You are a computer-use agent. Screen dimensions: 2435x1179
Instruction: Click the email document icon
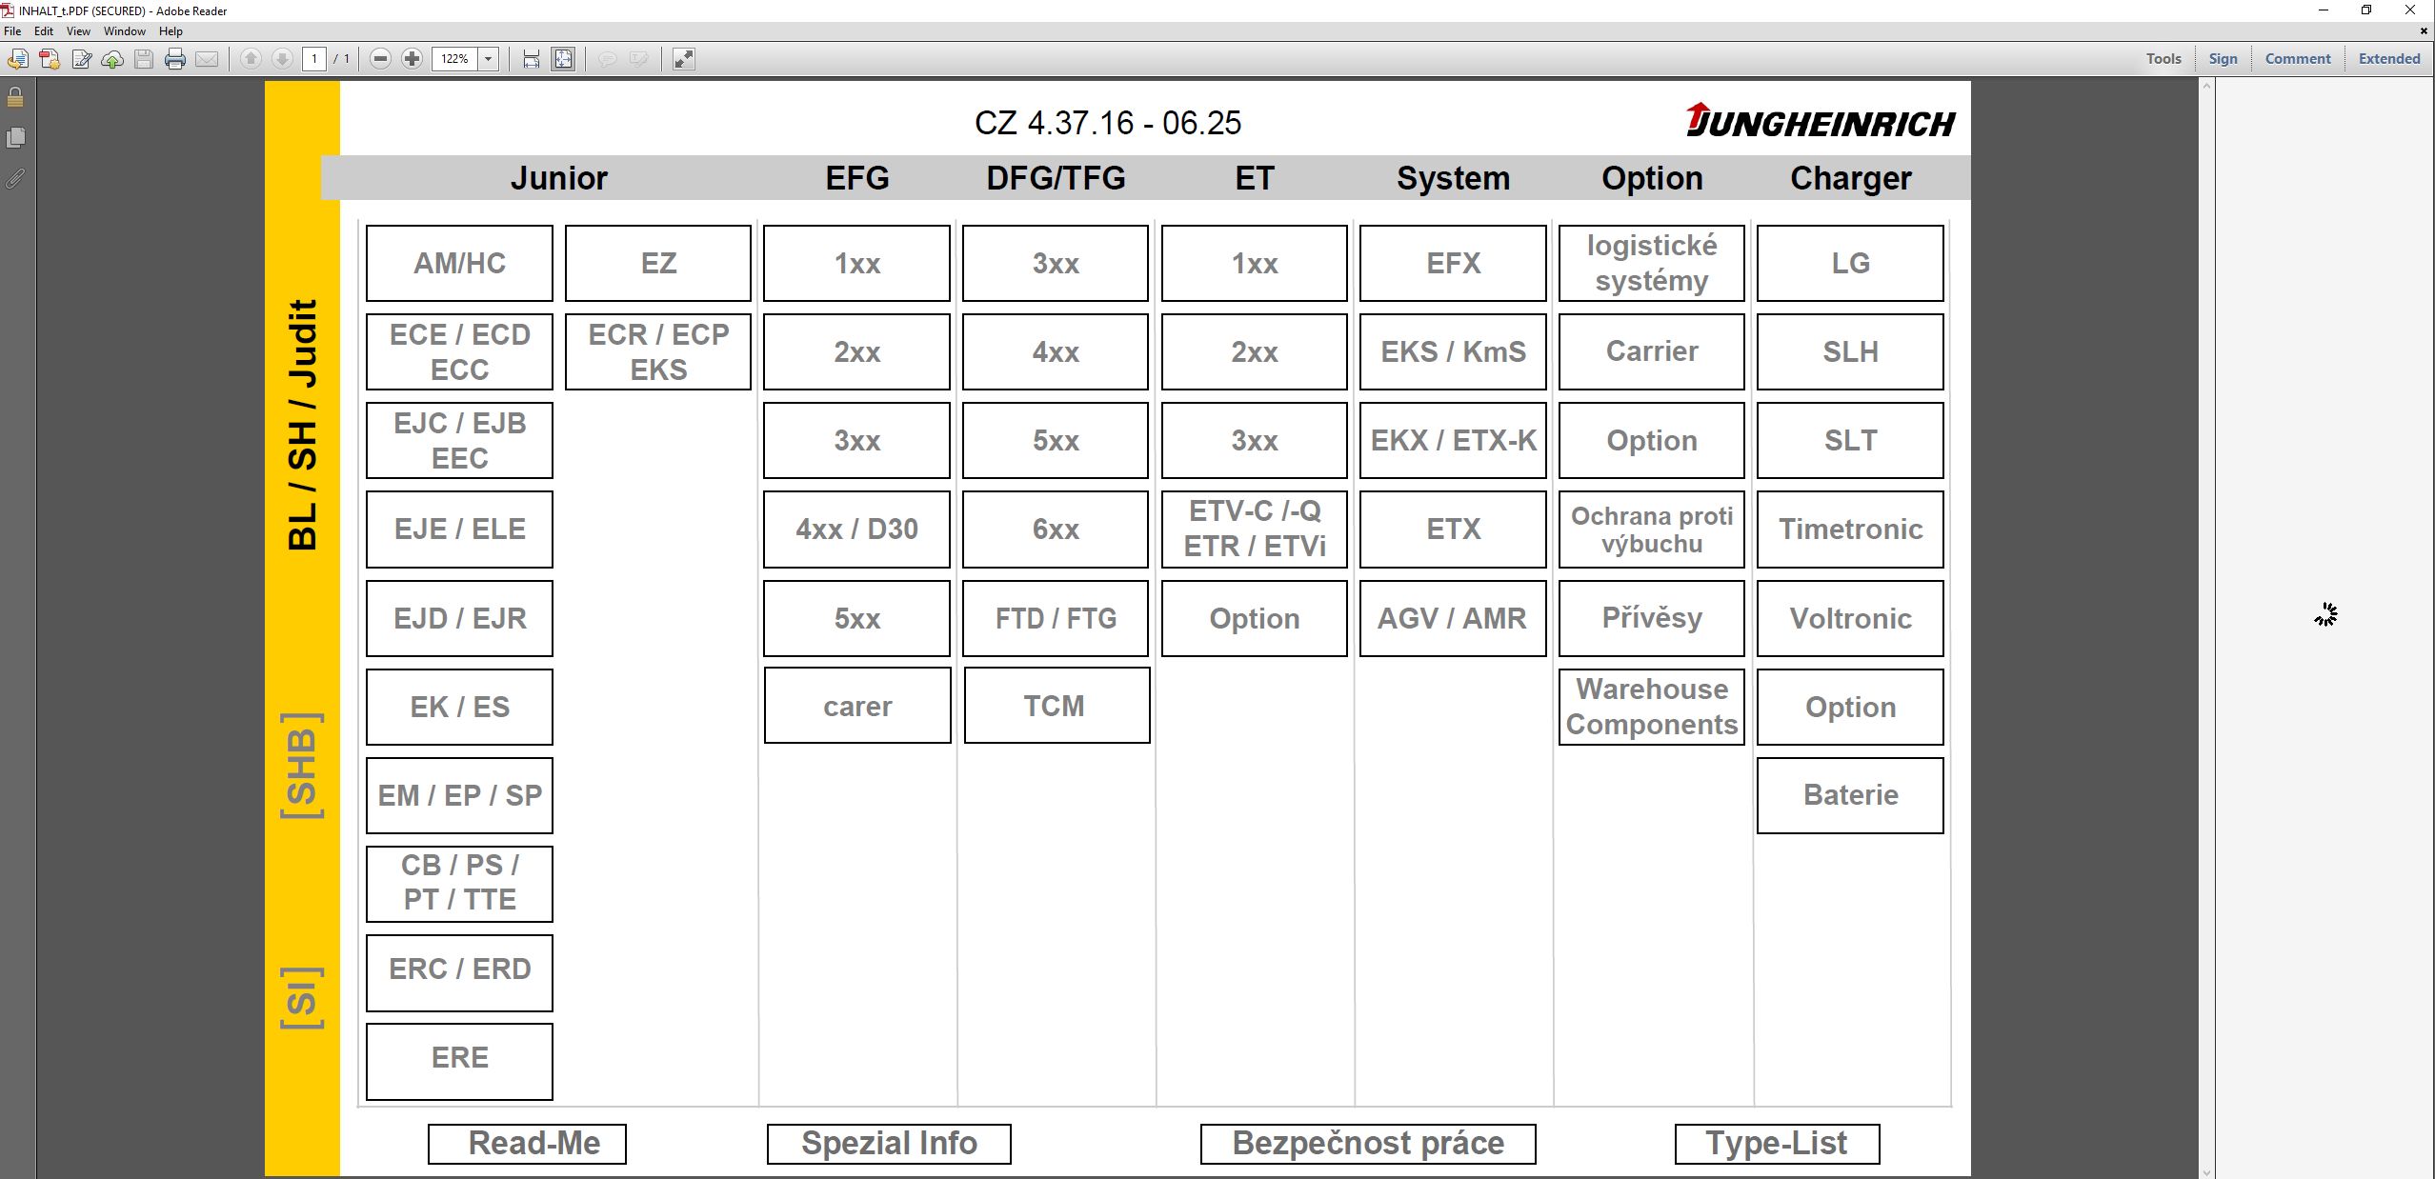click(208, 59)
